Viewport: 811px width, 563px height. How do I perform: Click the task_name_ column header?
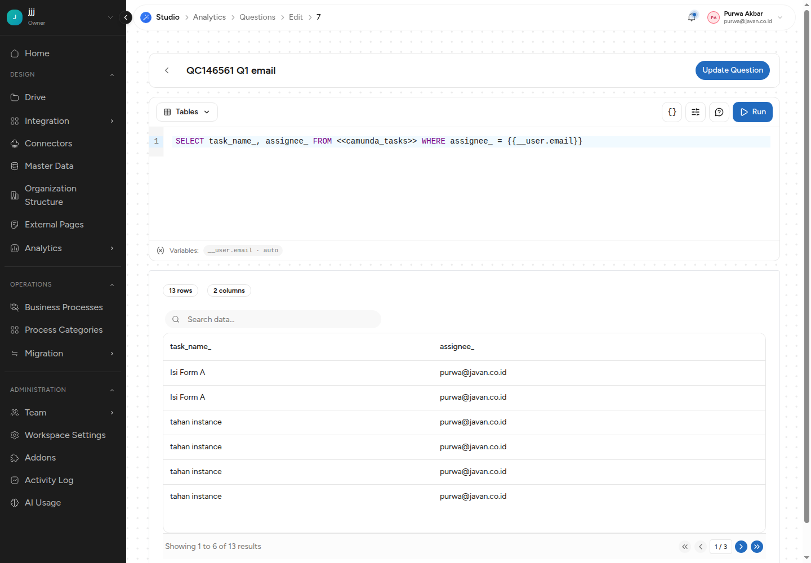coord(190,347)
